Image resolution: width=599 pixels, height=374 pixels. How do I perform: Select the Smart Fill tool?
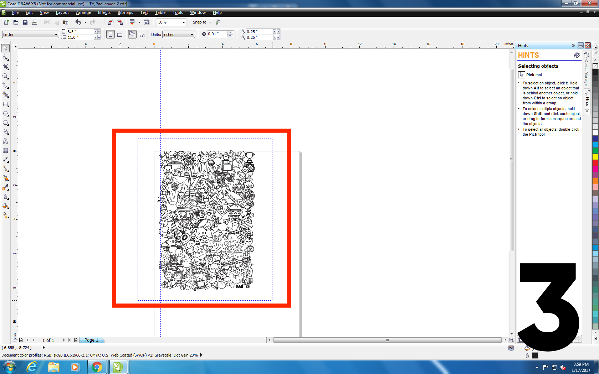5,95
